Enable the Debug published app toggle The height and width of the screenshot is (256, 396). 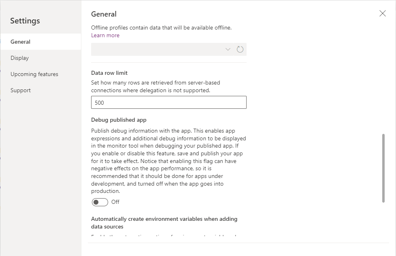pyautogui.click(x=100, y=202)
